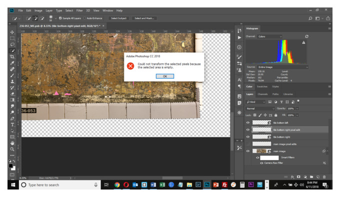Choose the New Selection mode icon
The image size is (340, 197).
28,18
